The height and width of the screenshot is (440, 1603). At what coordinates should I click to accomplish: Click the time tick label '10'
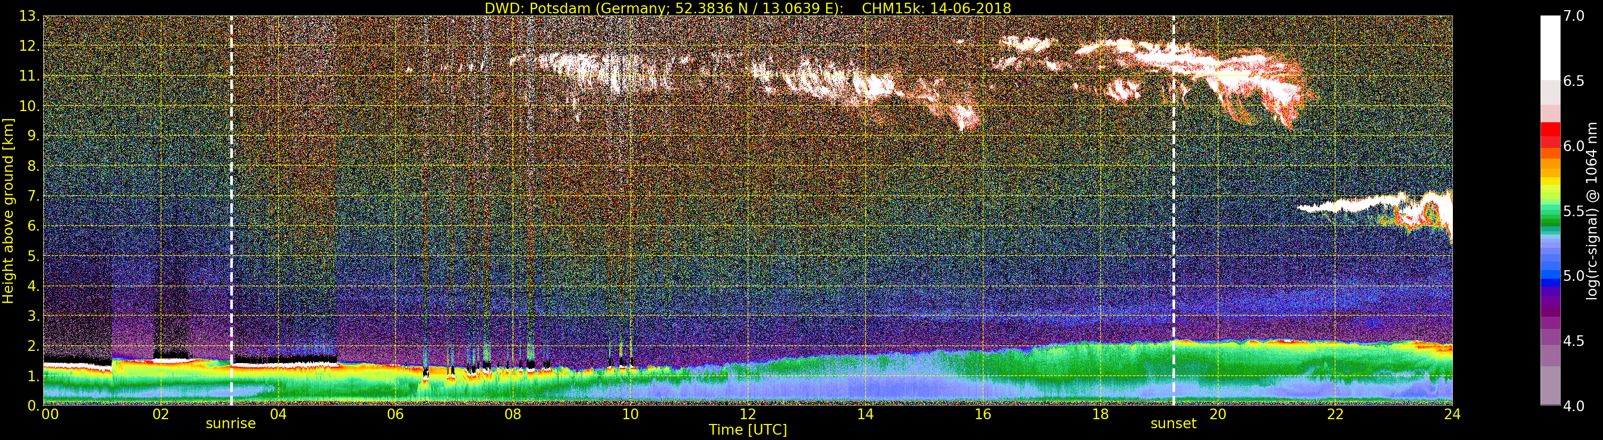630,414
